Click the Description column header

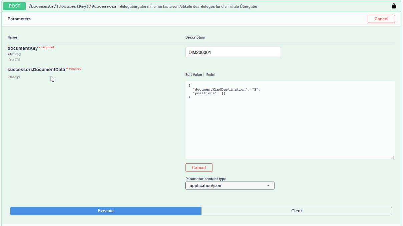pyautogui.click(x=195, y=37)
